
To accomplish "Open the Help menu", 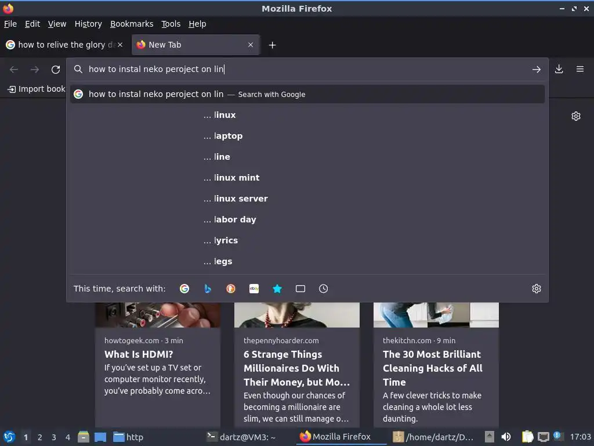I will [x=197, y=24].
